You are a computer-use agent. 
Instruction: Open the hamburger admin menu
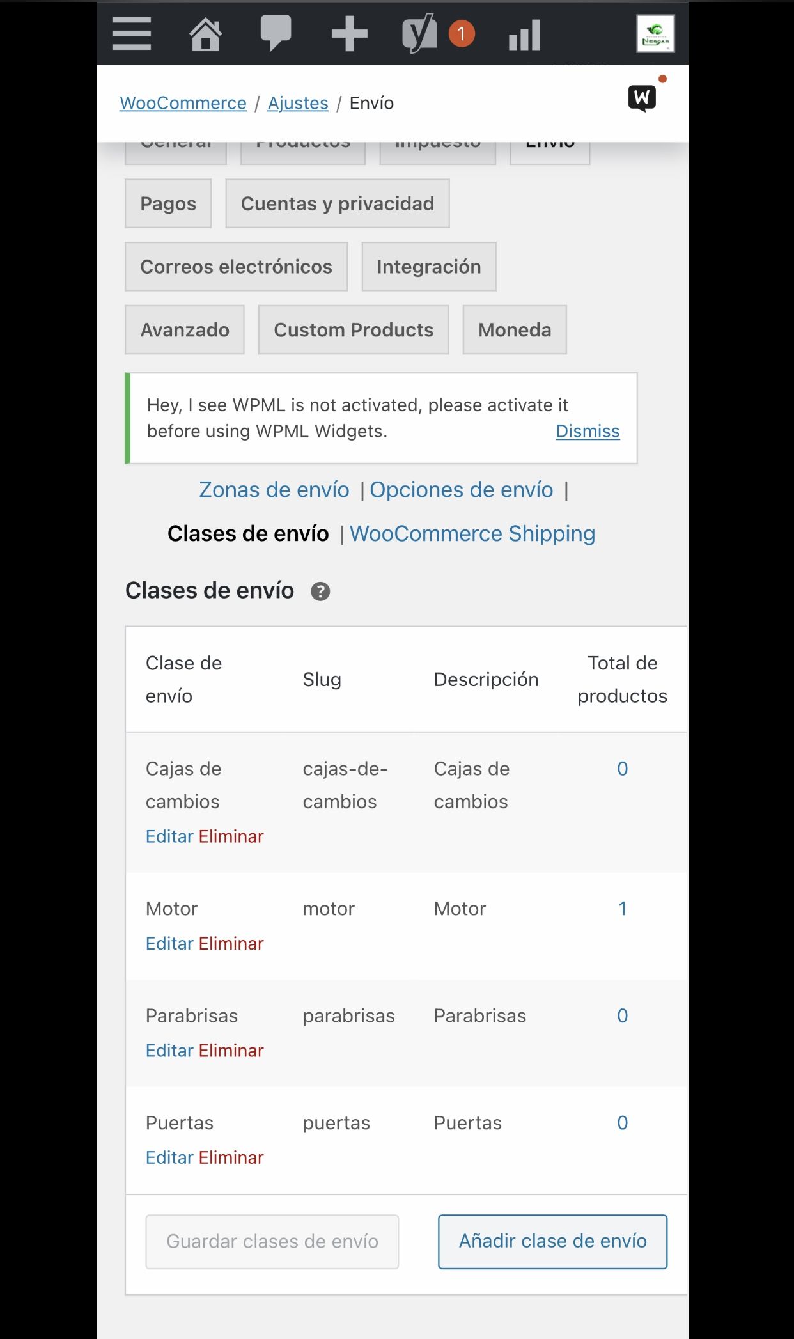click(132, 33)
